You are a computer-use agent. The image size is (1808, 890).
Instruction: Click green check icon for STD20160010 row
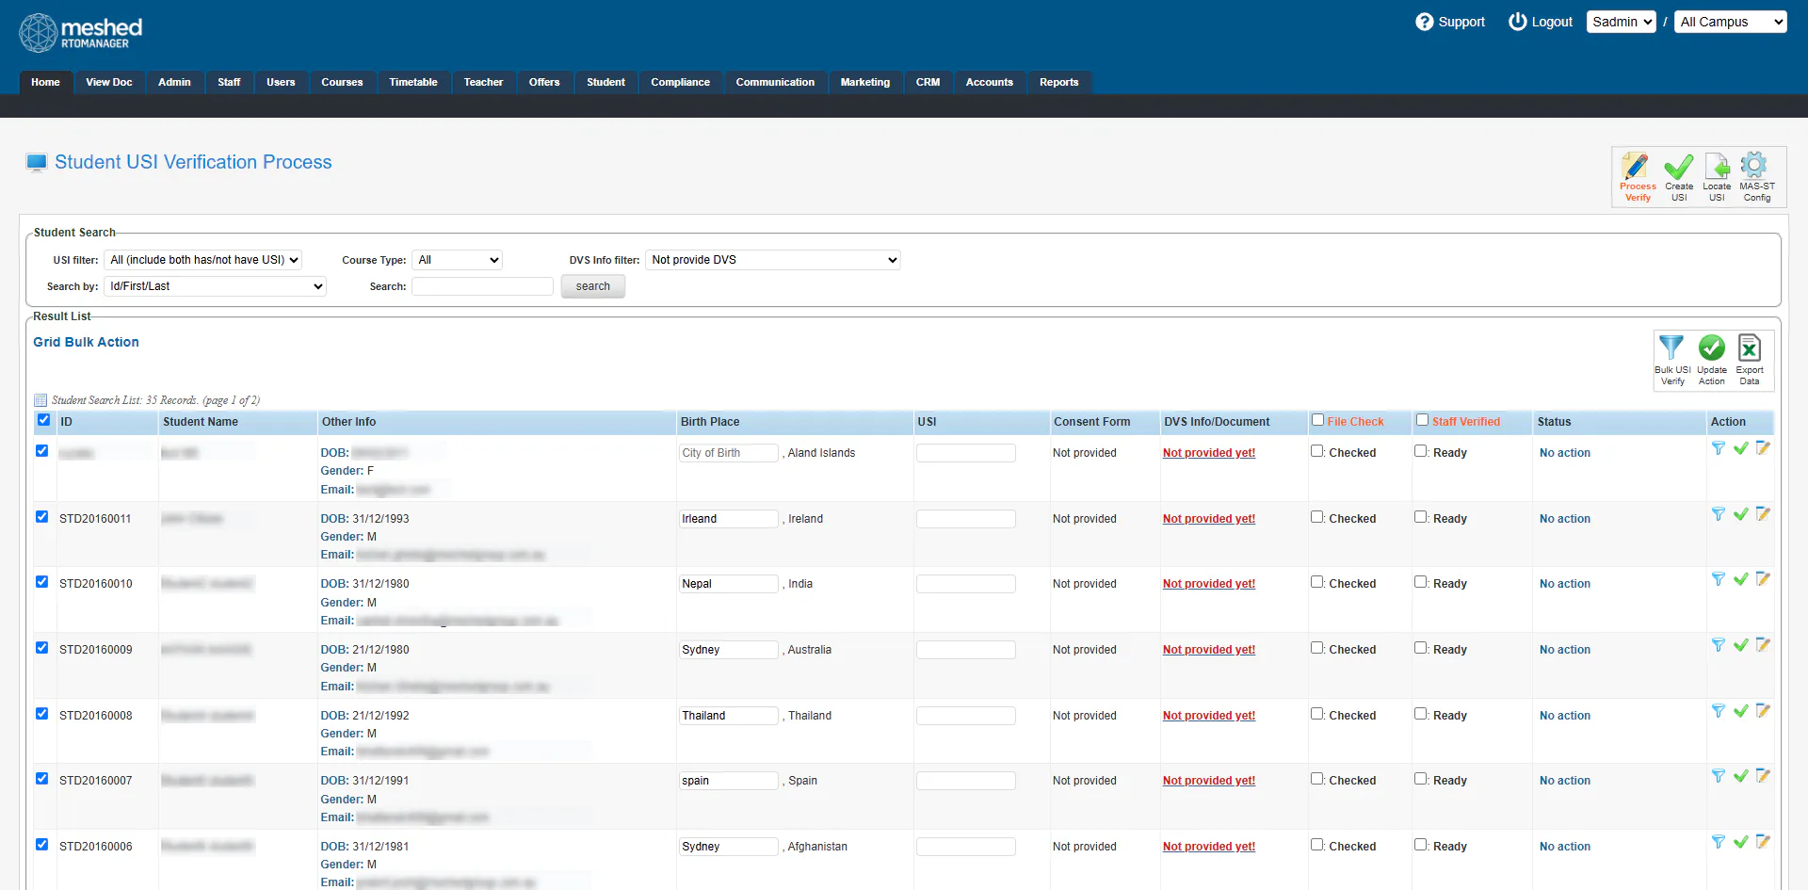click(x=1740, y=579)
